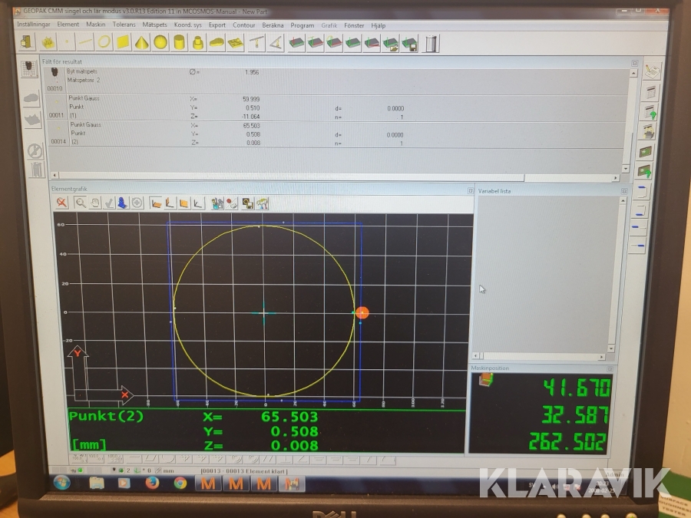
Task: Open the Koord. sys menu
Action: point(188,25)
